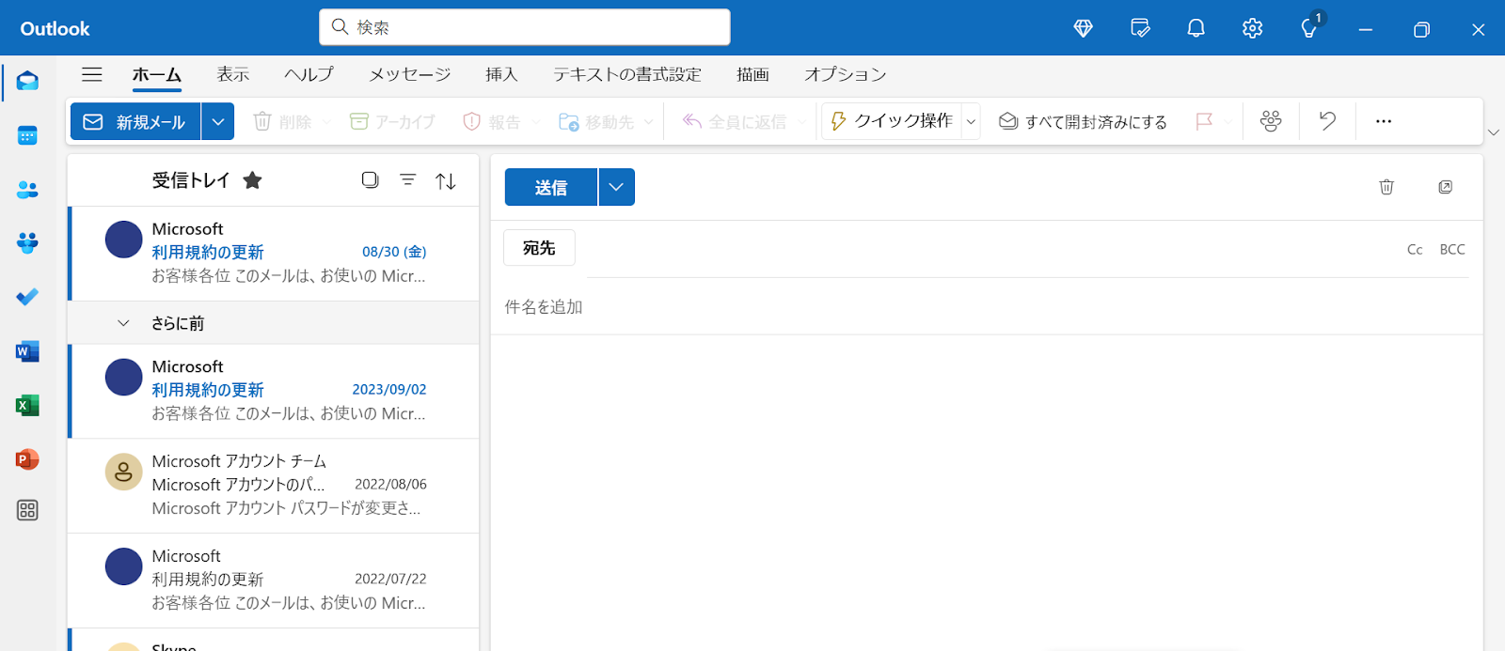Click the flag icon in ribbon

1204,121
